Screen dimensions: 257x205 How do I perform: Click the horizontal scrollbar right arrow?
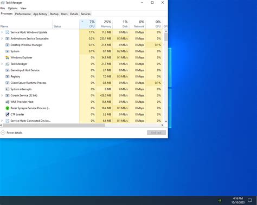point(162,125)
